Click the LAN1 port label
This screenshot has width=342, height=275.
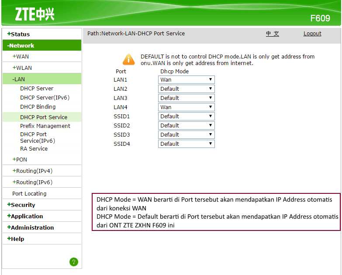pyautogui.click(x=121, y=80)
